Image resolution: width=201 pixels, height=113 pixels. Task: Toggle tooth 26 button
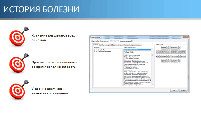click(x=181, y=52)
